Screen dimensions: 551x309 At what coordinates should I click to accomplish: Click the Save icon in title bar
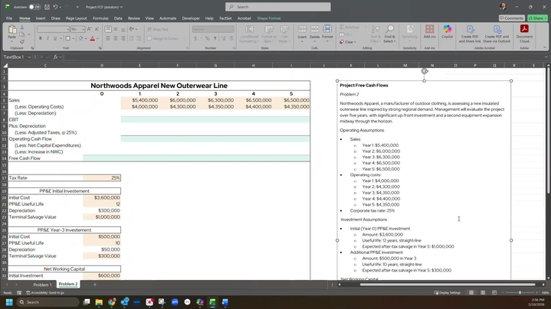(x=48, y=6)
